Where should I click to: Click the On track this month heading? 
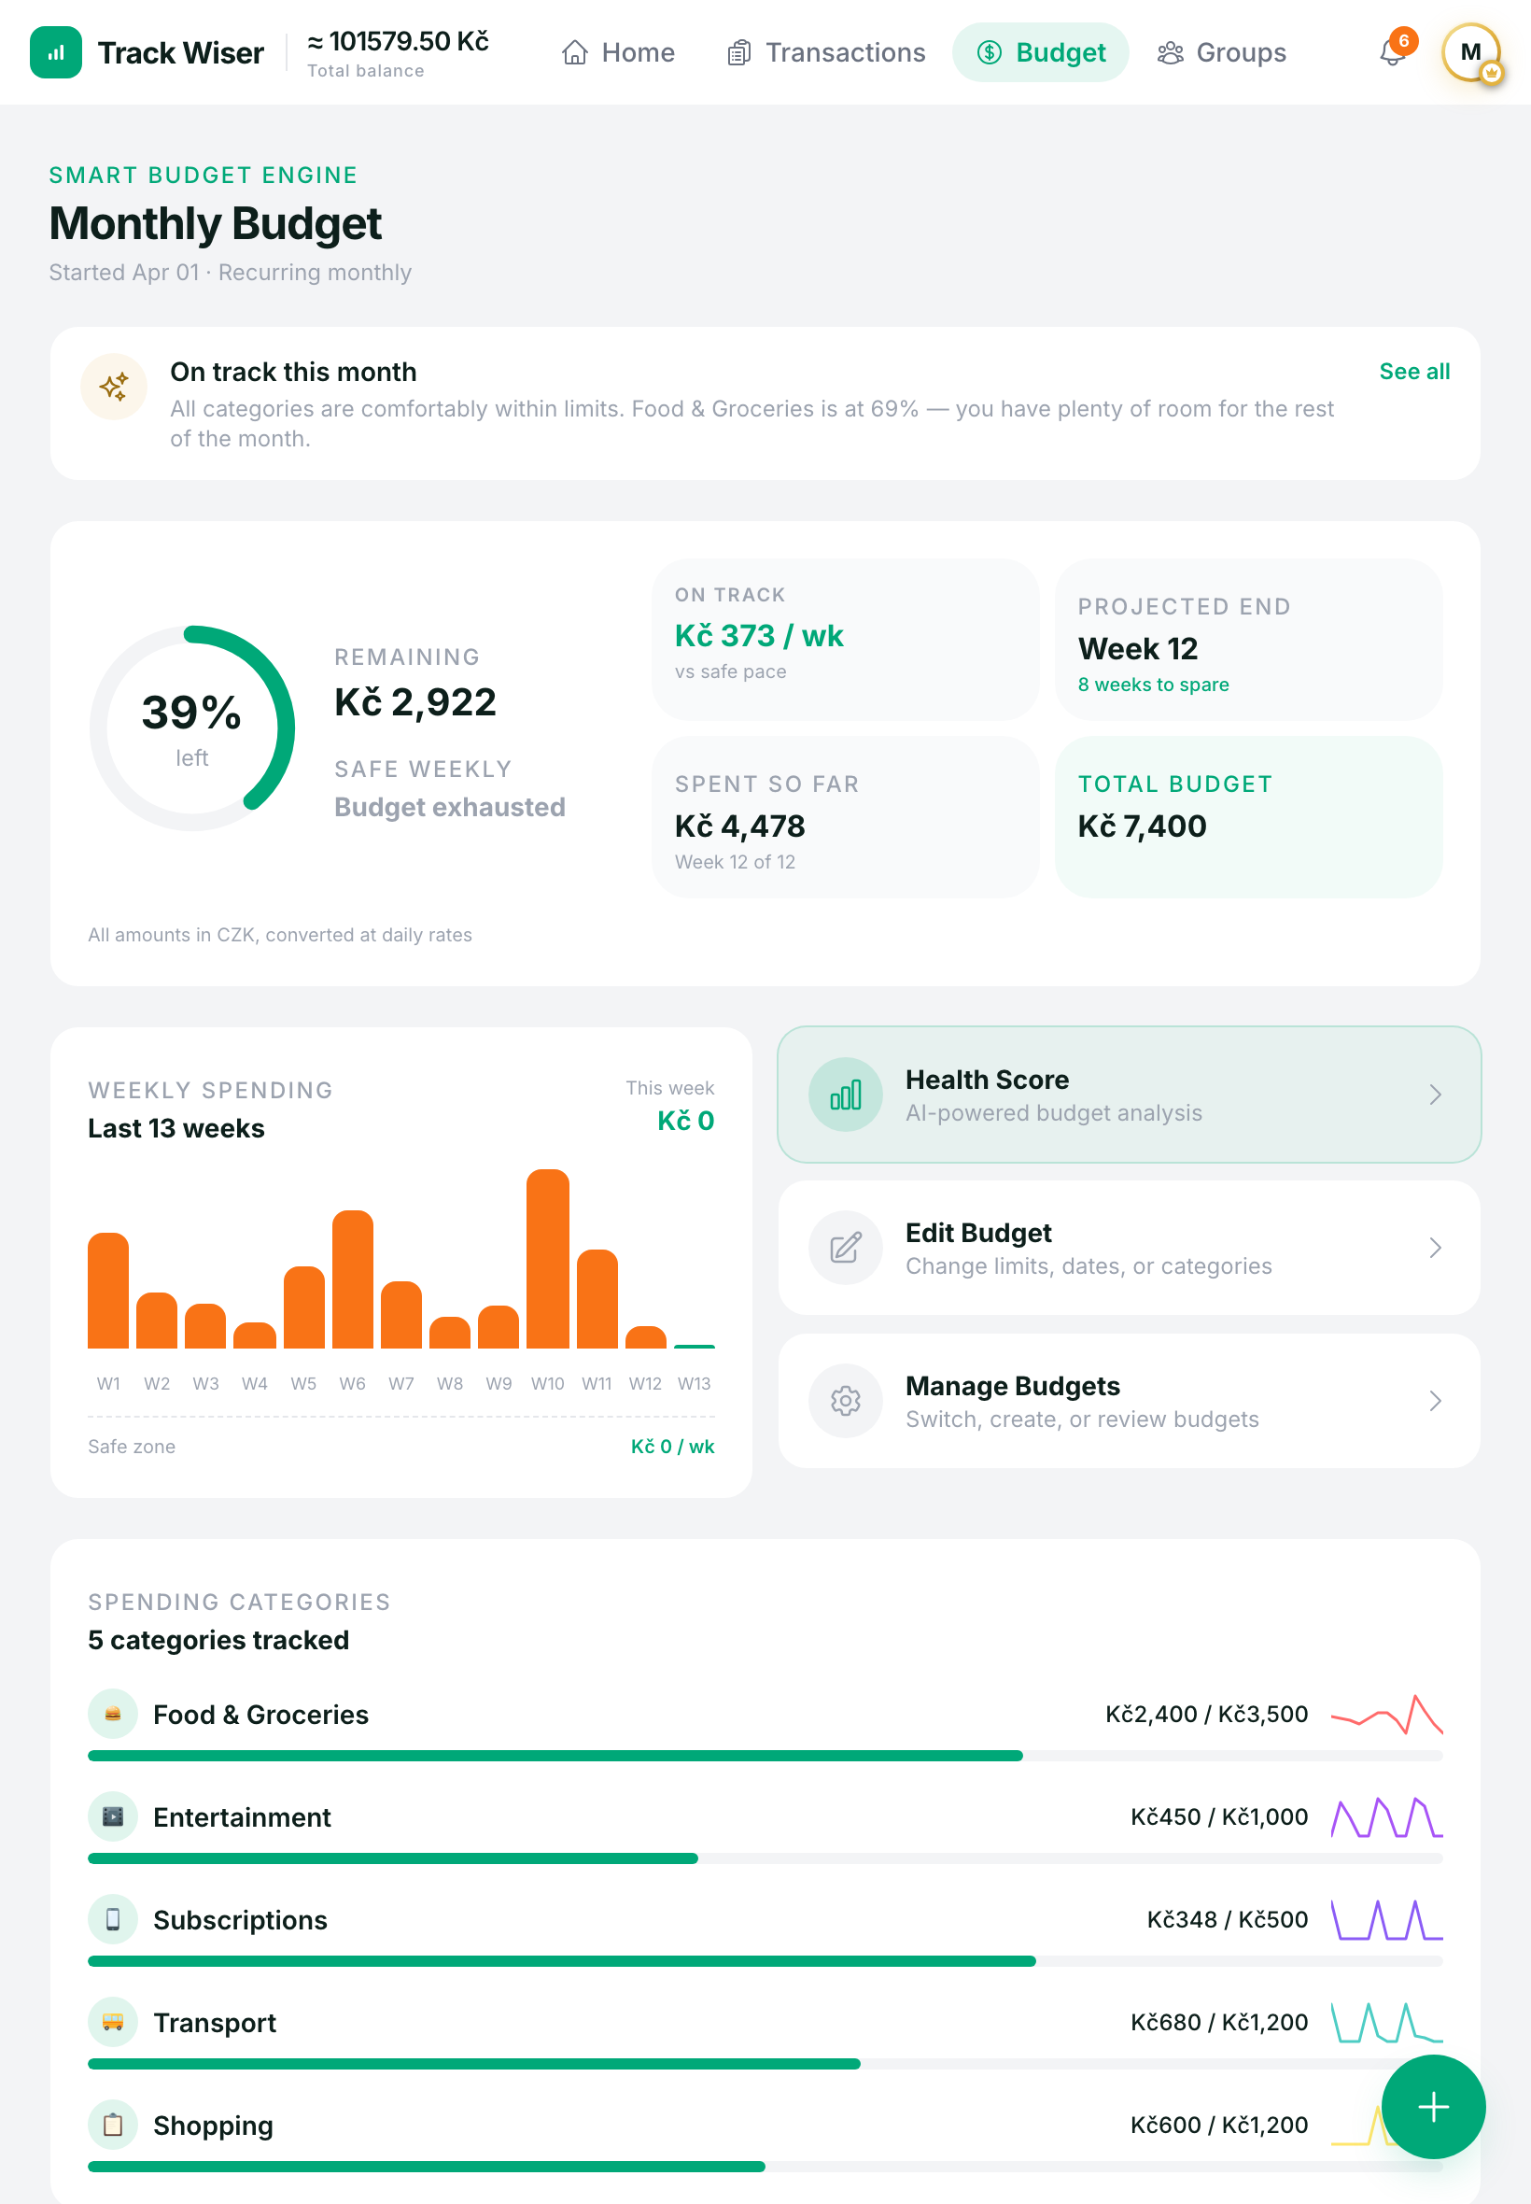point(292,372)
